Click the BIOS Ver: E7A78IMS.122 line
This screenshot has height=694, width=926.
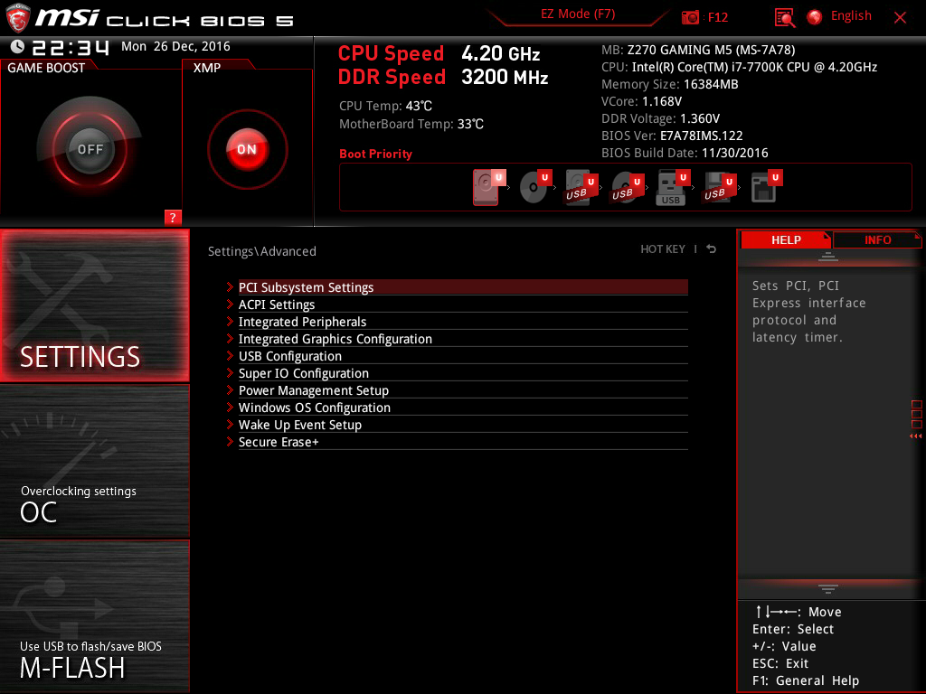672,136
